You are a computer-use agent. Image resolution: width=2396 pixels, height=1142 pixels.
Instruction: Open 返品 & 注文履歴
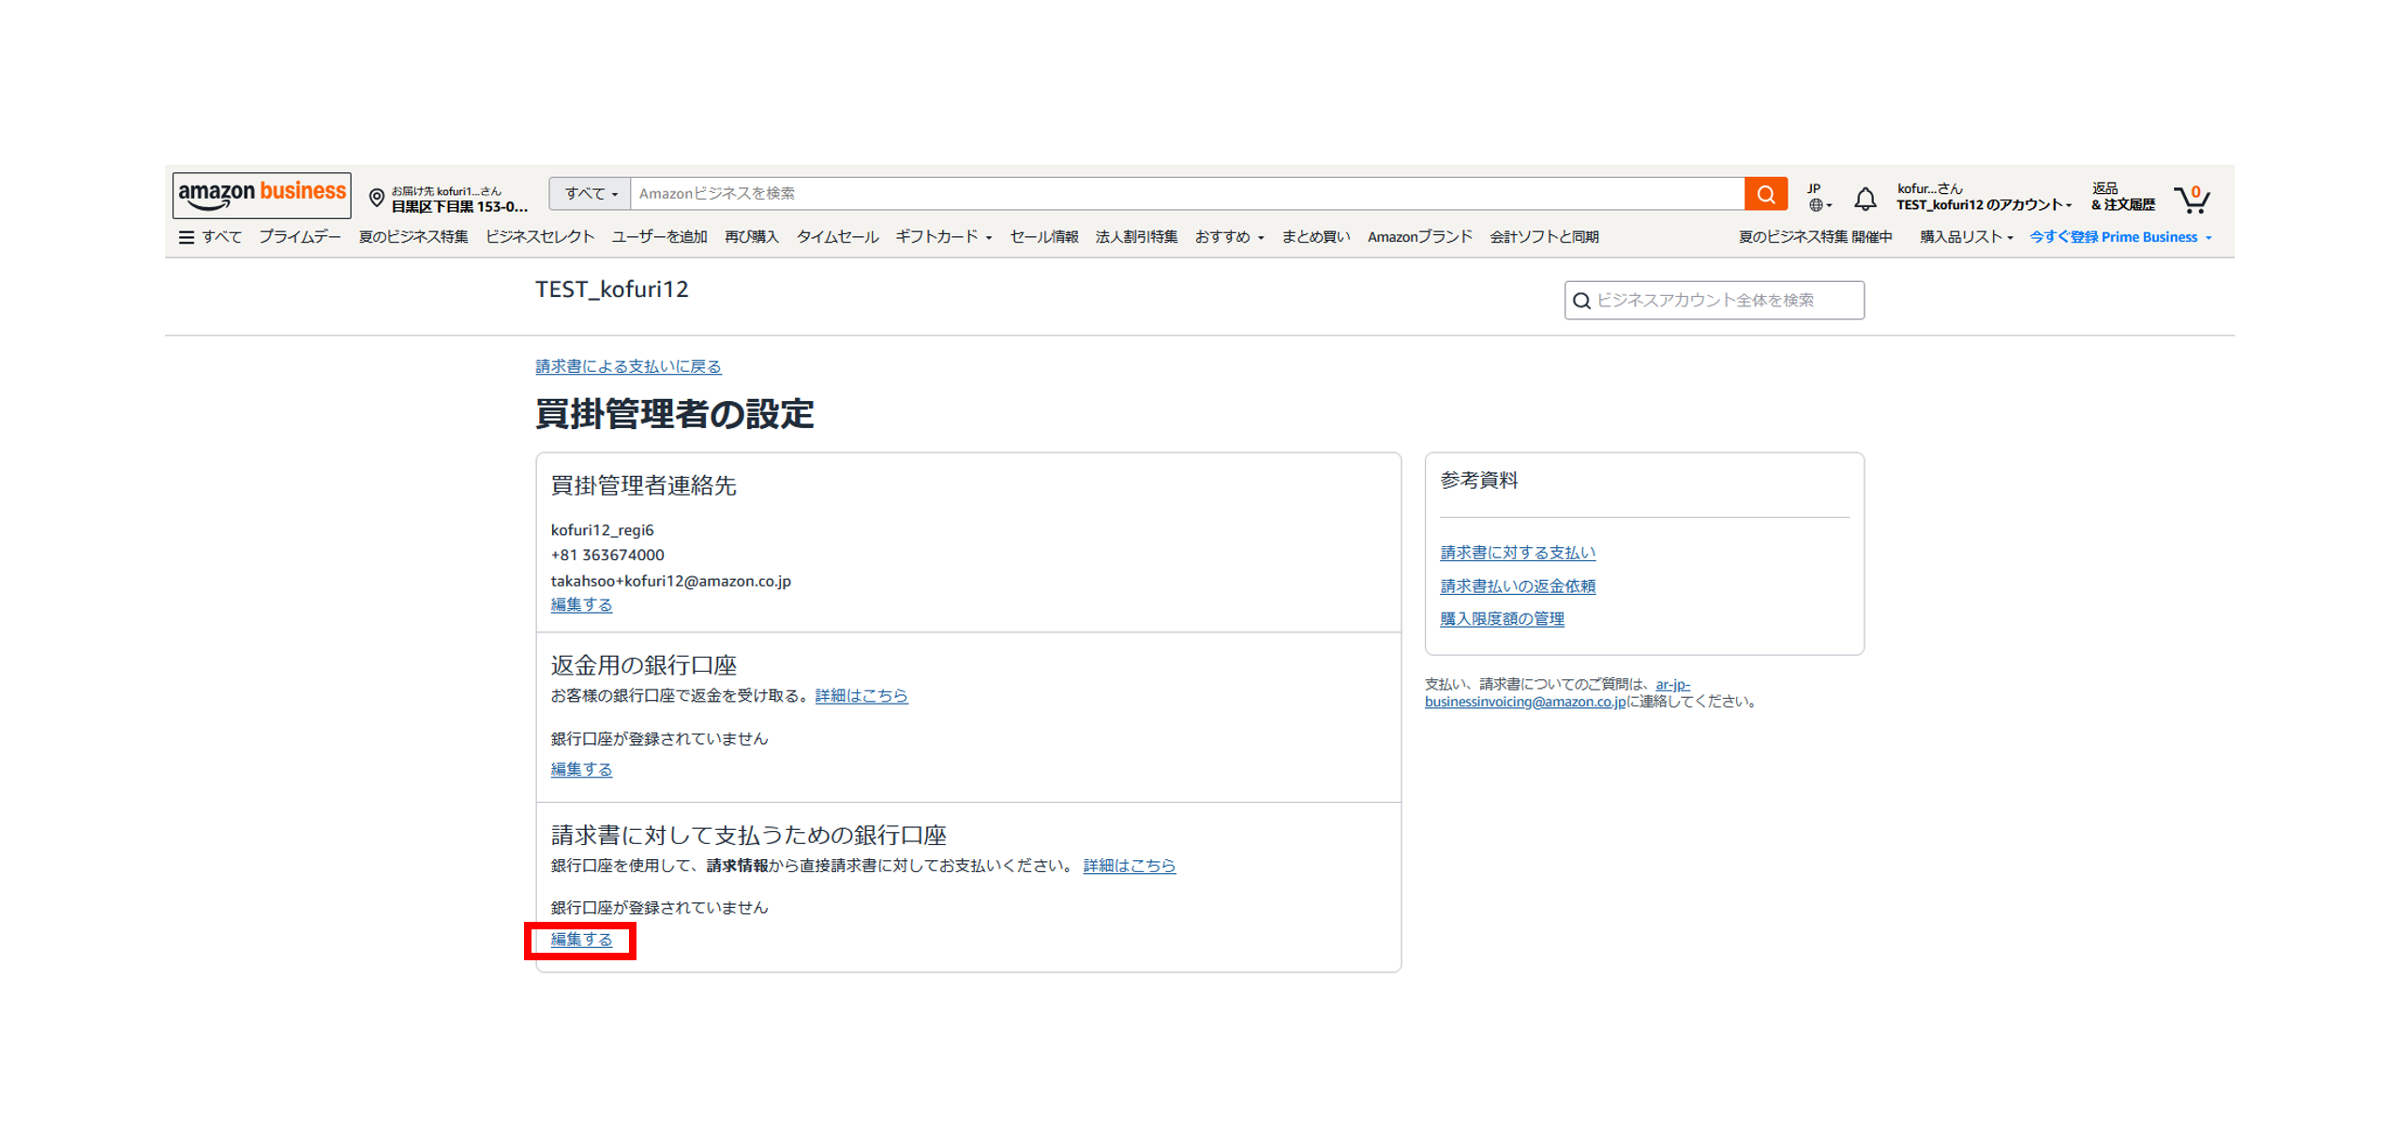[2122, 197]
